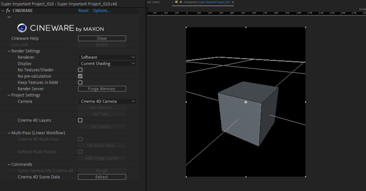The width and height of the screenshot is (366, 191).
Task: Toggle the Cinema 4D Multi-Pass checkbox
Action: pyautogui.click(x=80, y=139)
